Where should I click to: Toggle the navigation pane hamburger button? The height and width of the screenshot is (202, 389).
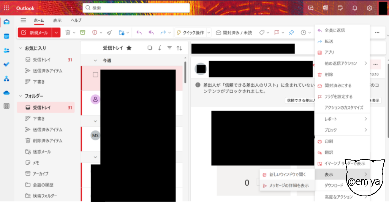(x=24, y=21)
